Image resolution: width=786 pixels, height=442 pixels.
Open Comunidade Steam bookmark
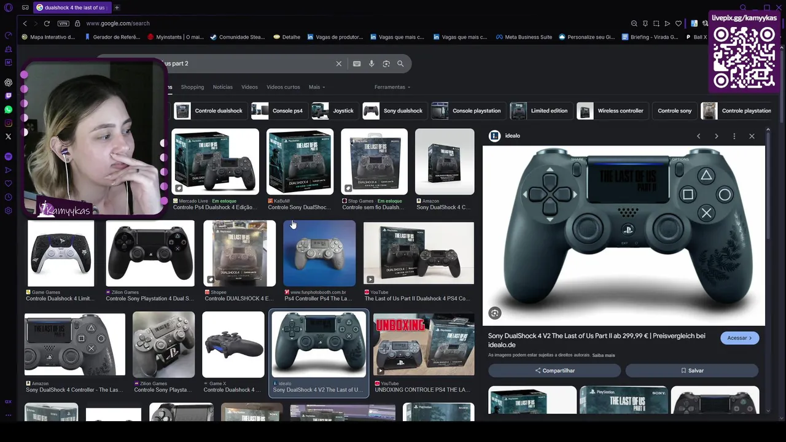(x=237, y=37)
